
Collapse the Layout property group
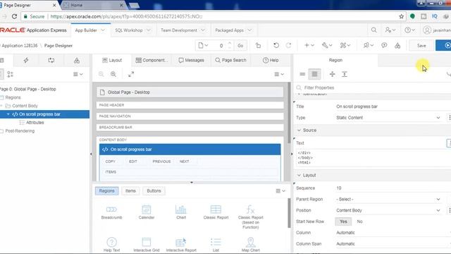tap(299, 175)
